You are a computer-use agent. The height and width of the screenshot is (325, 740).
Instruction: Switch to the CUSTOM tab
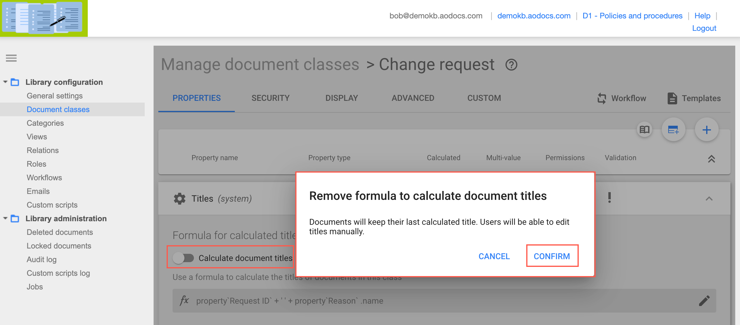click(x=484, y=98)
